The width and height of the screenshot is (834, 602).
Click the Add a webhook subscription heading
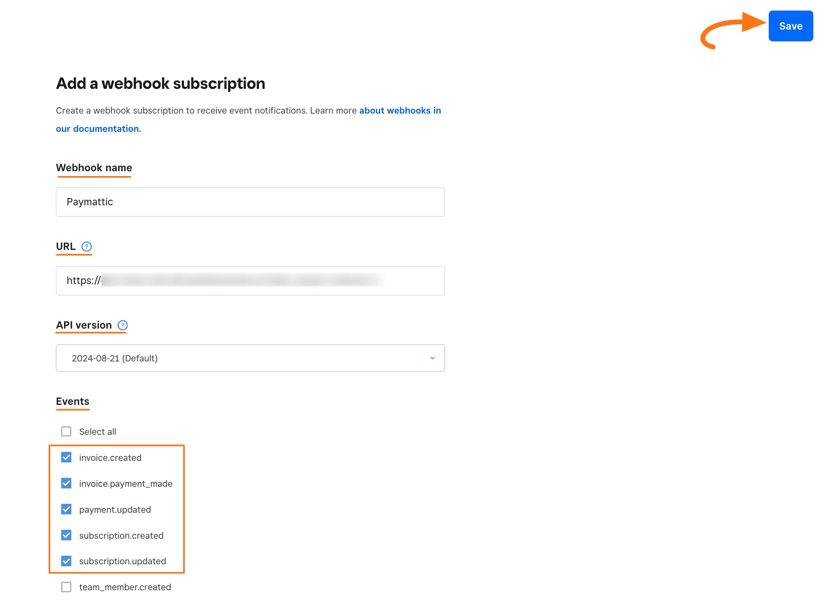pyautogui.click(x=160, y=83)
